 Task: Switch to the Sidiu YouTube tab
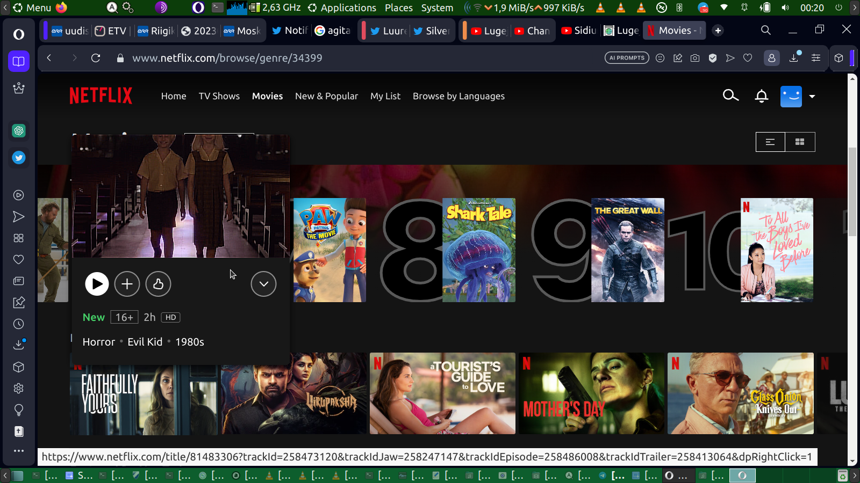click(578, 31)
